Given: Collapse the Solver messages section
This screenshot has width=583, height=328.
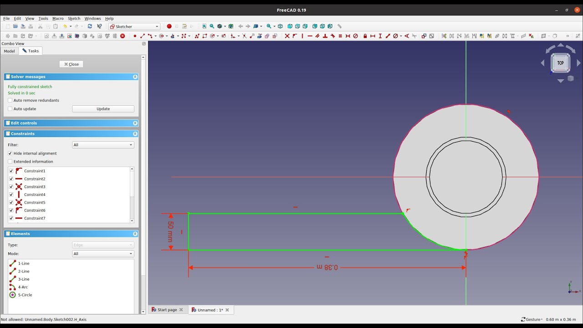Looking at the screenshot, I should [135, 77].
